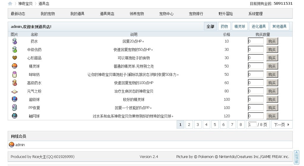
Task: Click 下一页 next page button
Action: 282,124
